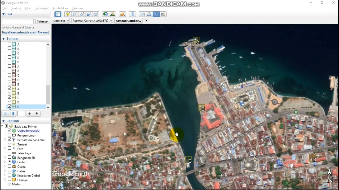
Task: Toggle Pengumuman layer checkbox
Action: click(x=10, y=135)
